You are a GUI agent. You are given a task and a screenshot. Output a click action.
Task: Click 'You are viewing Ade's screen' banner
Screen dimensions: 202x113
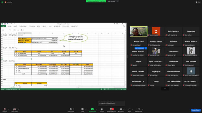pyautogui.click(x=96, y=1)
